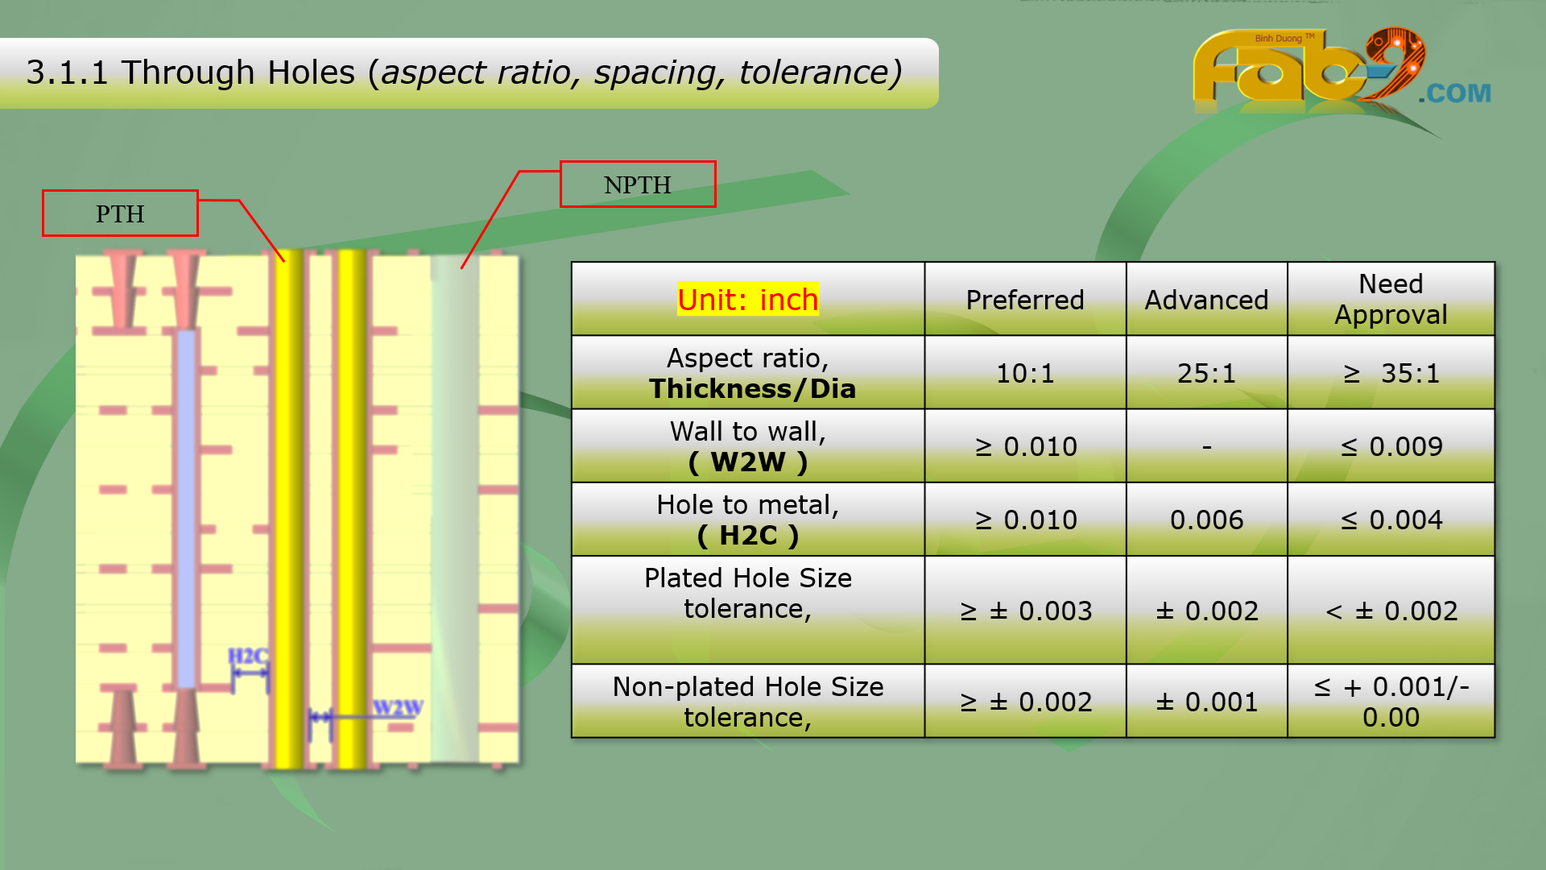Screen dimensions: 1546x870
Task: Click the slide title 3.1.1 Through Holes
Action: click(464, 72)
